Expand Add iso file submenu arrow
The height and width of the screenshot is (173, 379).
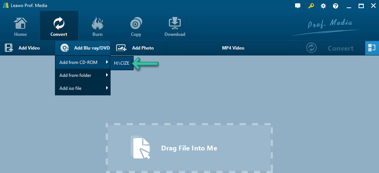click(x=107, y=88)
